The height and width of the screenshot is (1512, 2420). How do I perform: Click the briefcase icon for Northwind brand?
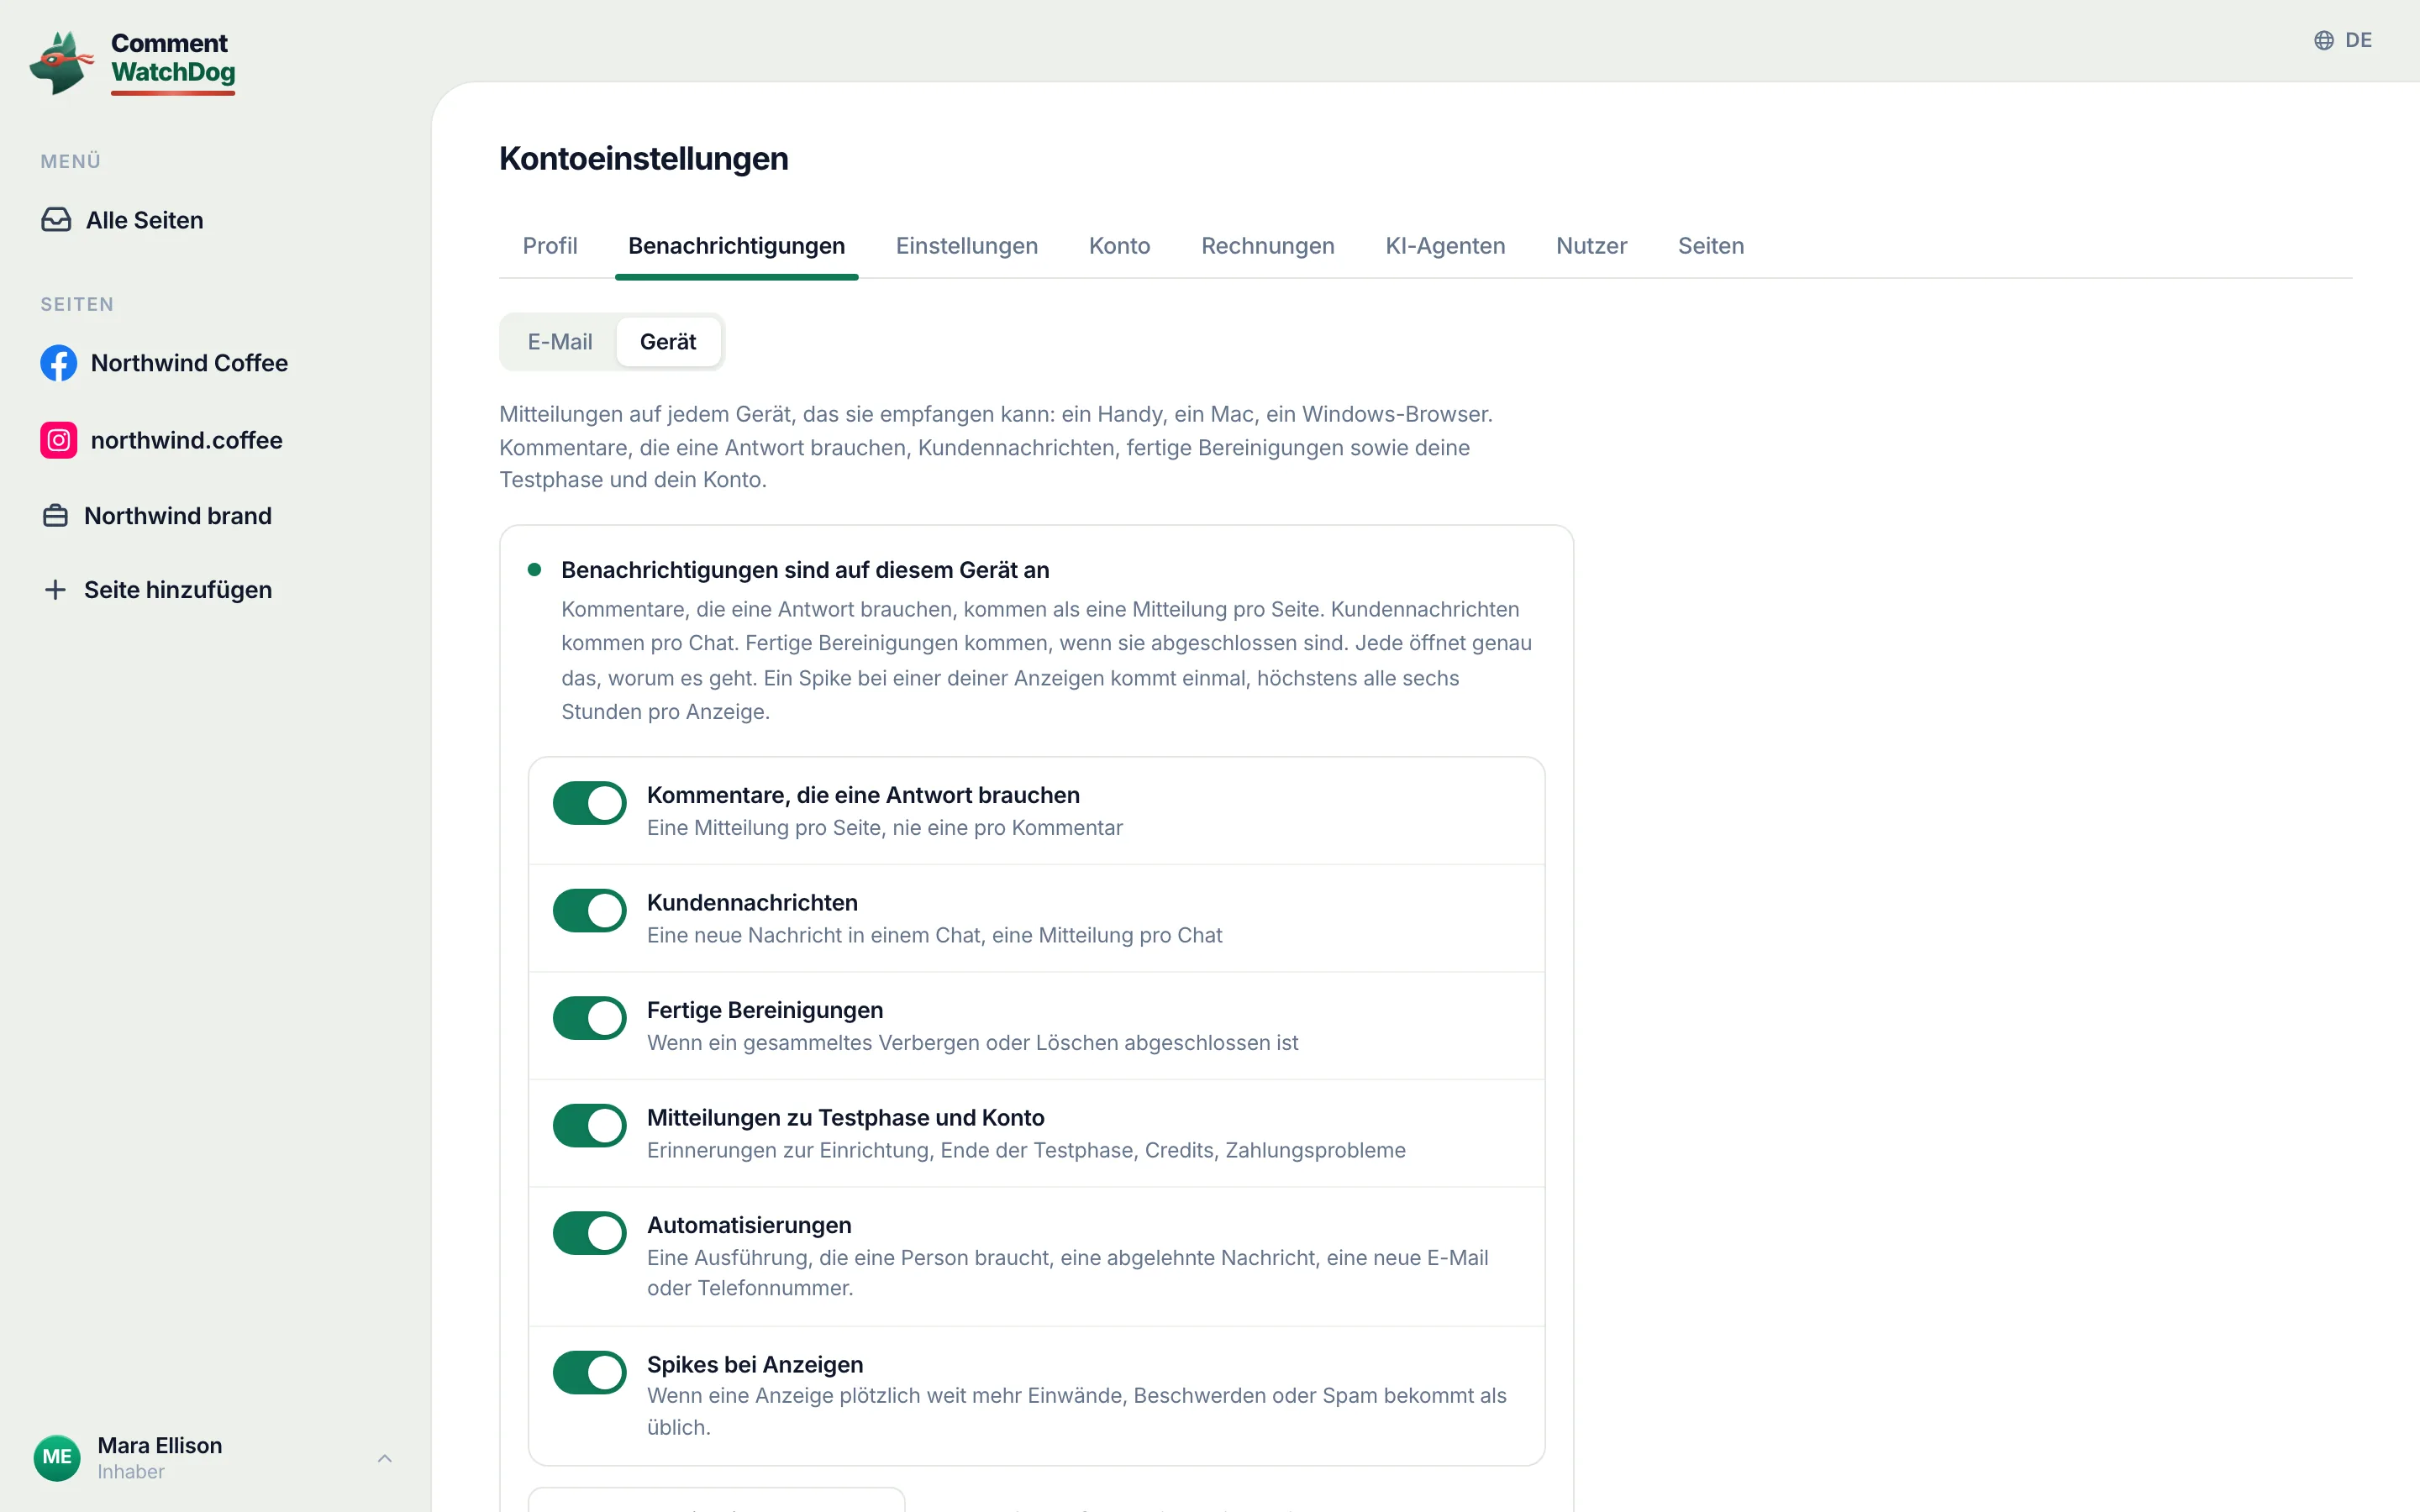coord(55,516)
